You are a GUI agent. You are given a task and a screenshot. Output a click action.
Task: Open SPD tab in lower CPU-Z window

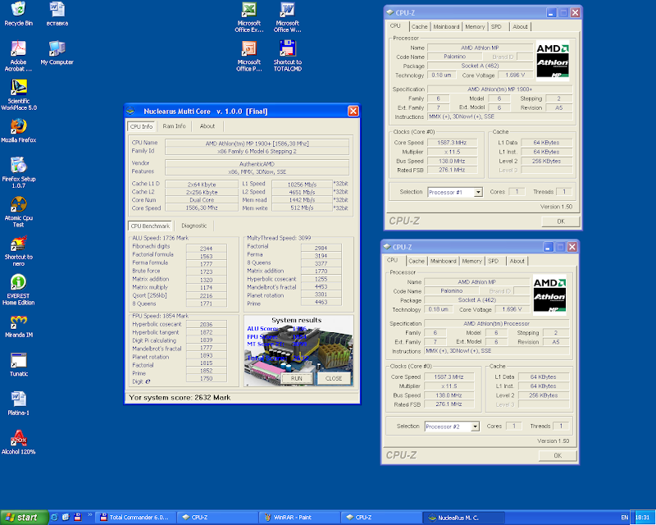pos(494,261)
